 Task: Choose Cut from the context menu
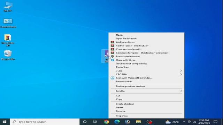coord(146,96)
